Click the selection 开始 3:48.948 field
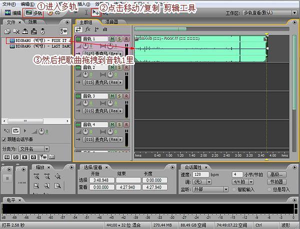Viewport: 300px width, 229px height. point(101,180)
